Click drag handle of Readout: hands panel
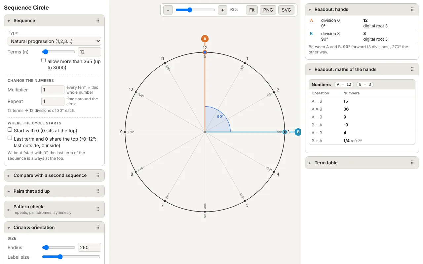 (x=412, y=9)
